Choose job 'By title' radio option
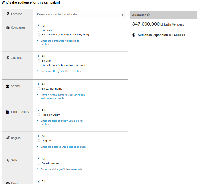Screen dimensions: 199x184 (39, 61)
